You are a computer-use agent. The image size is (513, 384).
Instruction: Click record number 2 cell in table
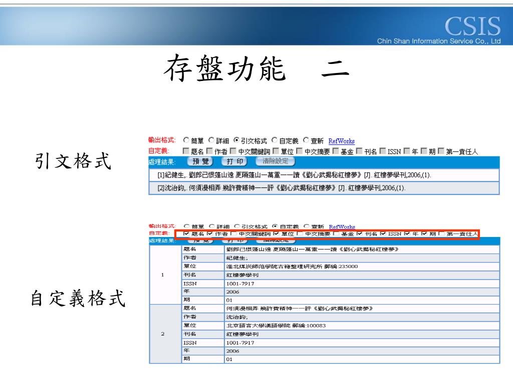165,333
